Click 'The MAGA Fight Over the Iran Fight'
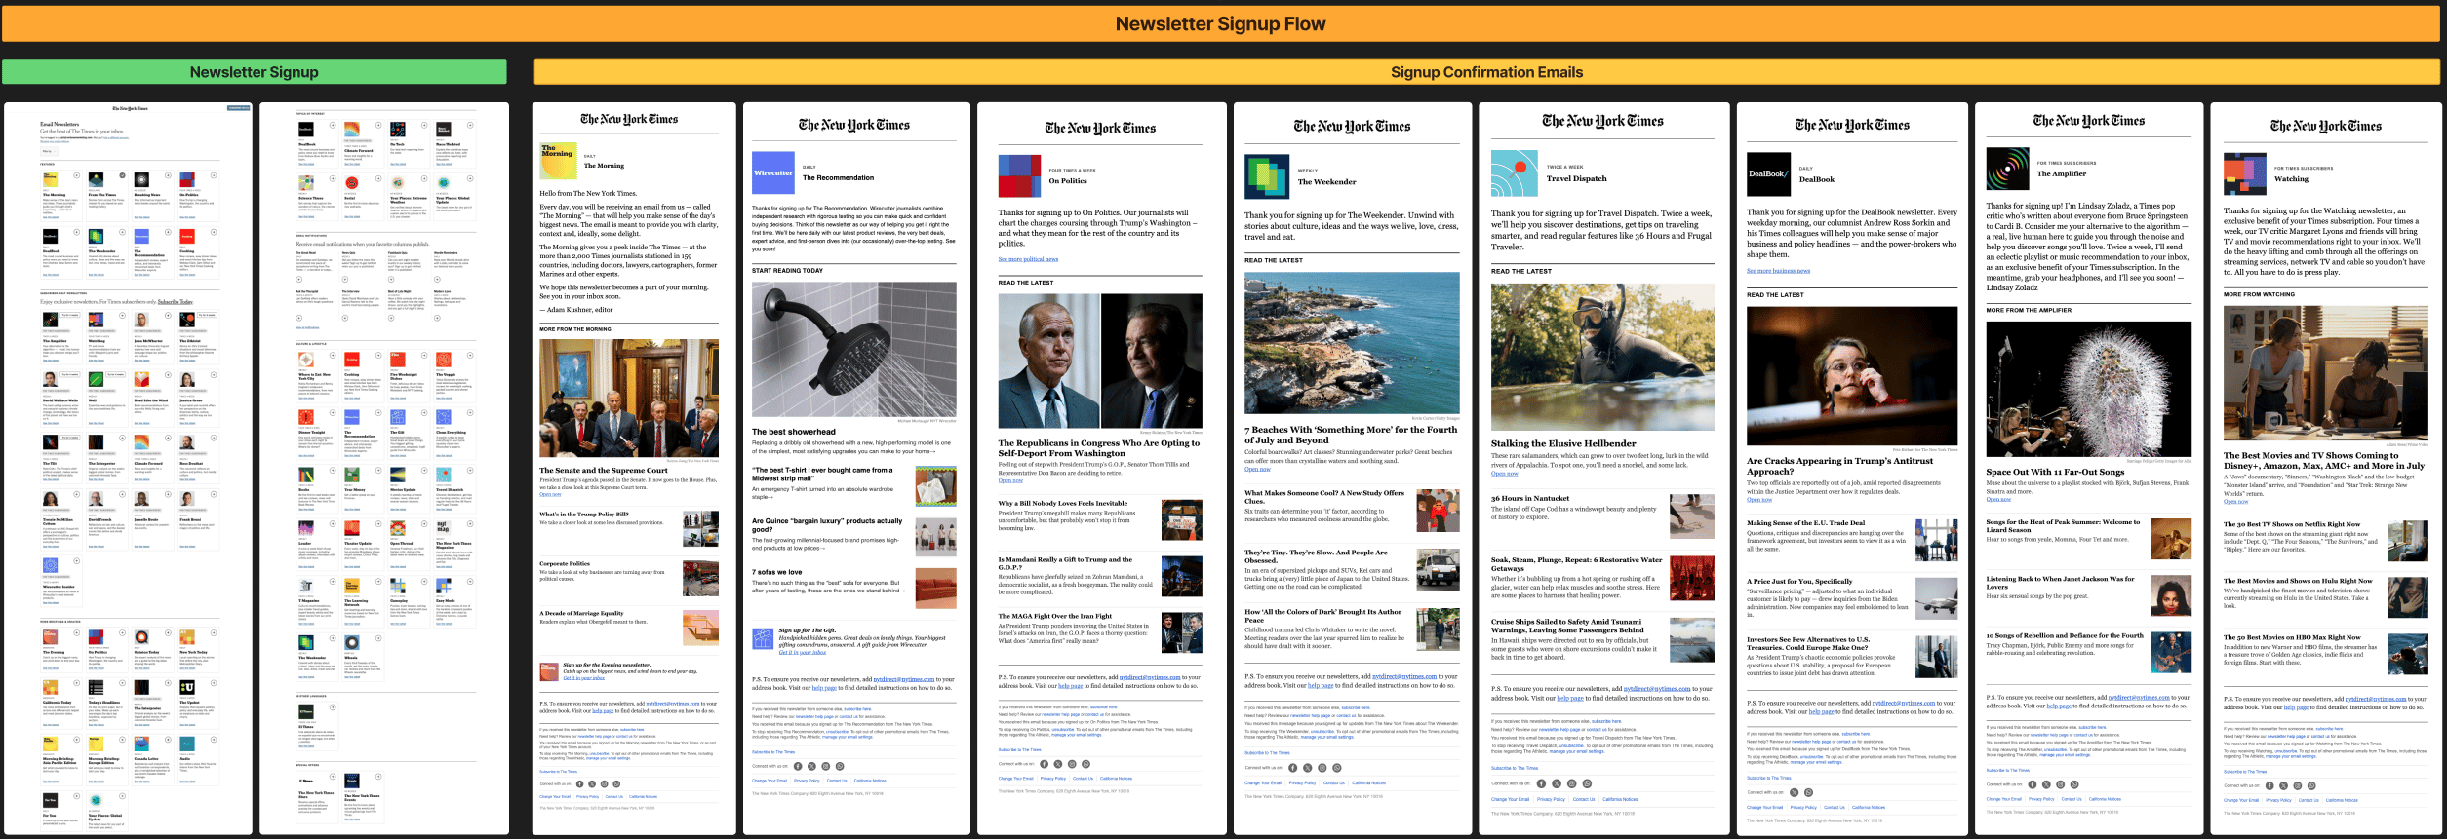Viewport: 2447px width, 839px height. pyautogui.click(x=1054, y=616)
